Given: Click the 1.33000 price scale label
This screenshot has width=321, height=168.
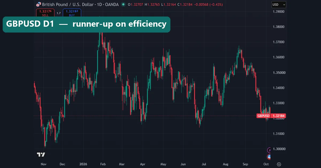Looking at the screenshot, I should coord(278,103).
